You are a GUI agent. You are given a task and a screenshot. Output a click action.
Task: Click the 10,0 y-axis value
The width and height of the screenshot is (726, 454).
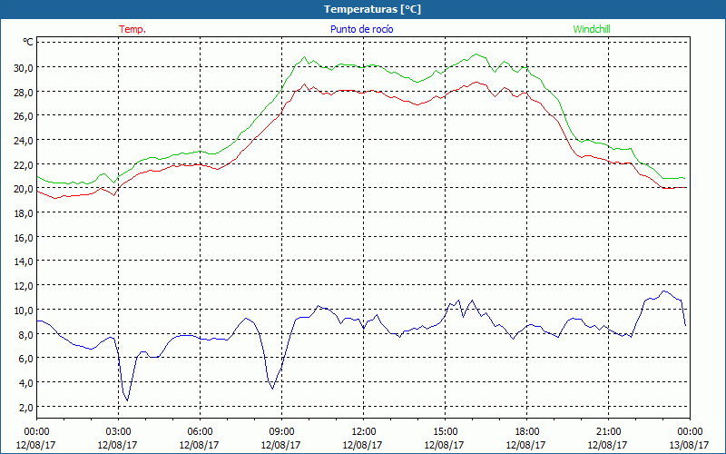click(x=24, y=310)
